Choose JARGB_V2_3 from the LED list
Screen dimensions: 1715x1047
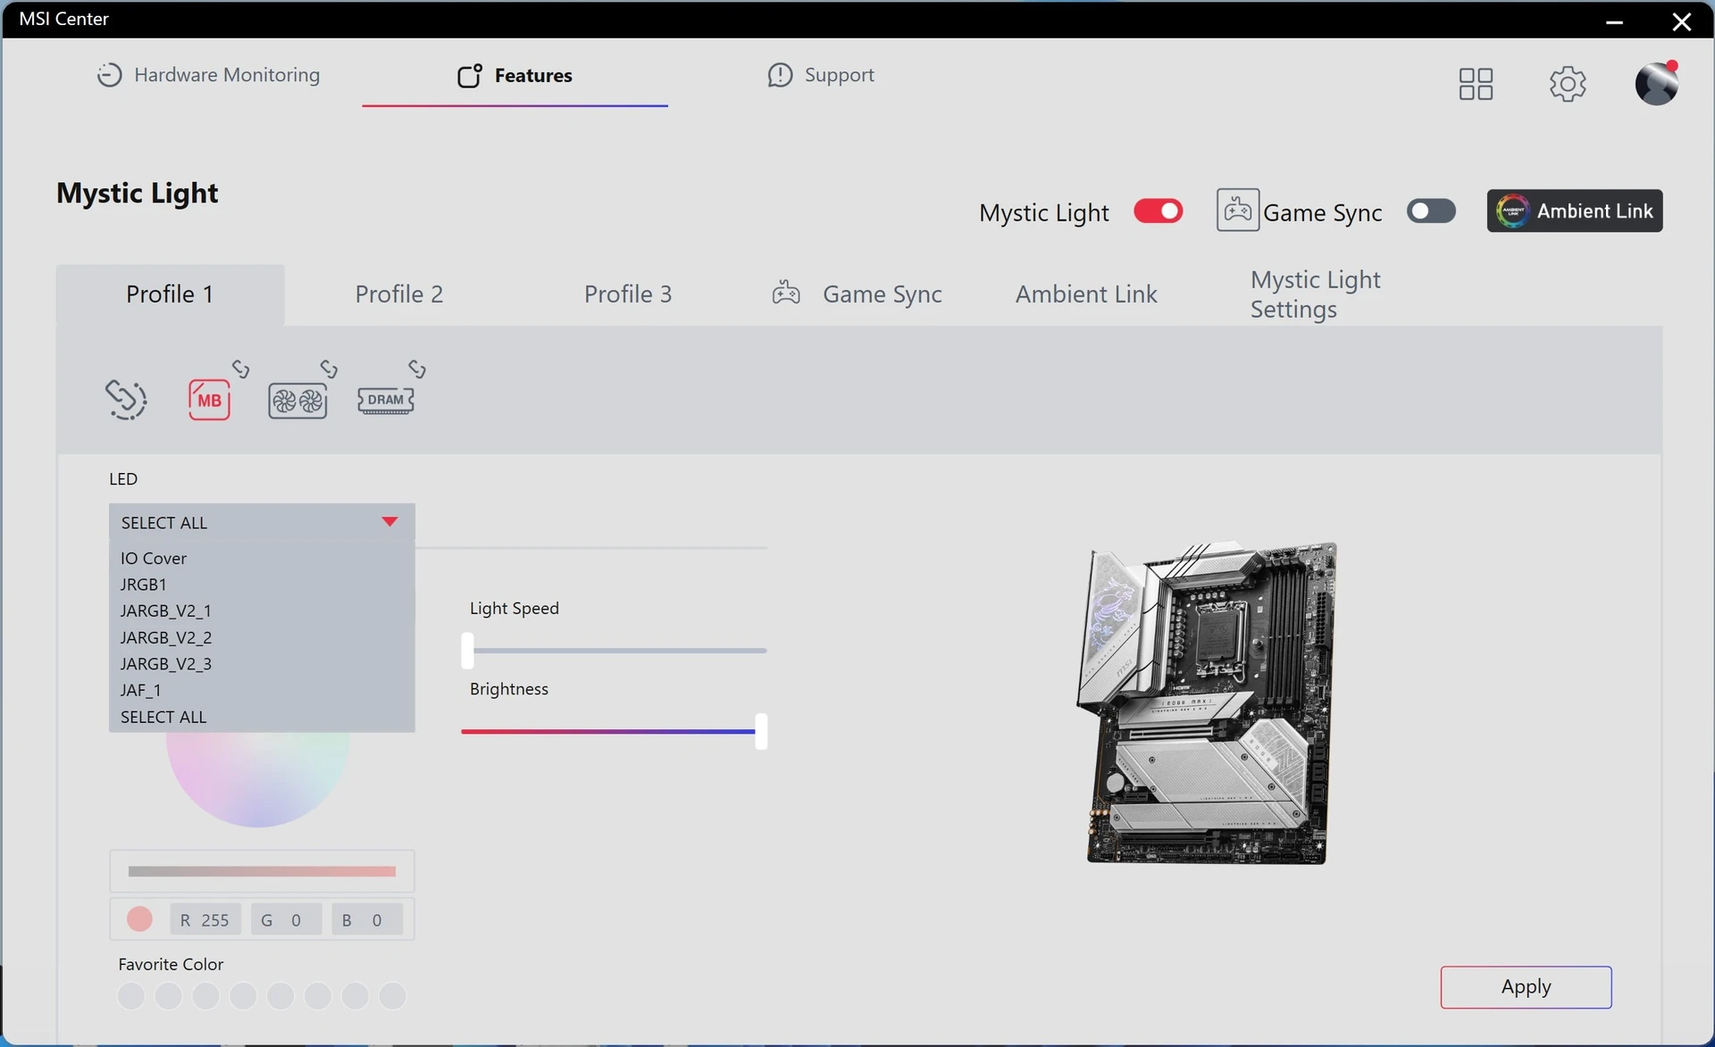[262, 663]
